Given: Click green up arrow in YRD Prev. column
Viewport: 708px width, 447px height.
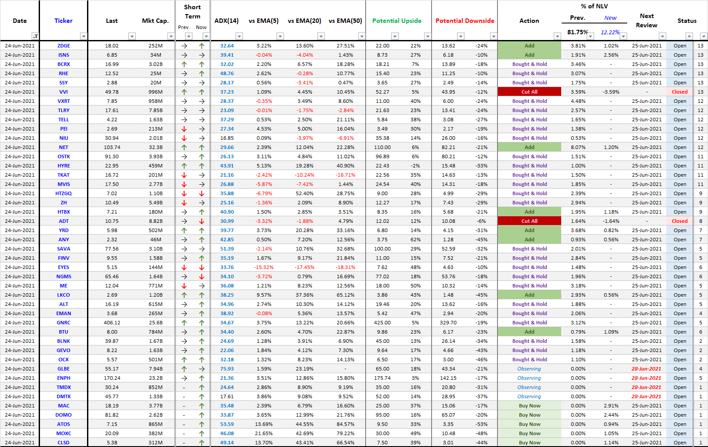Looking at the screenshot, I should point(184,230).
